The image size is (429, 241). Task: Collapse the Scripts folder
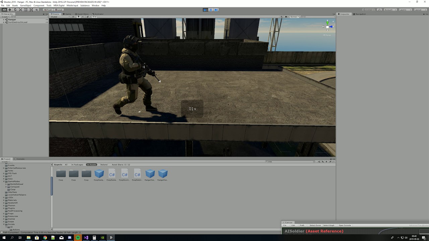(x=4, y=224)
